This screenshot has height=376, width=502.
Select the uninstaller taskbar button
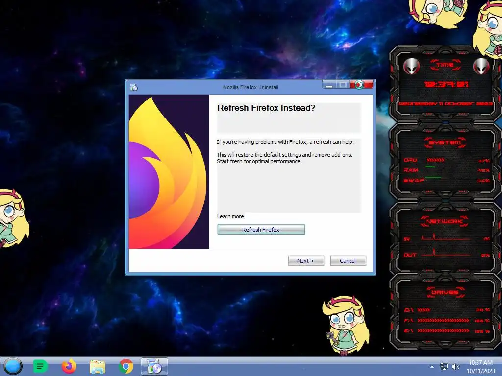pos(154,366)
